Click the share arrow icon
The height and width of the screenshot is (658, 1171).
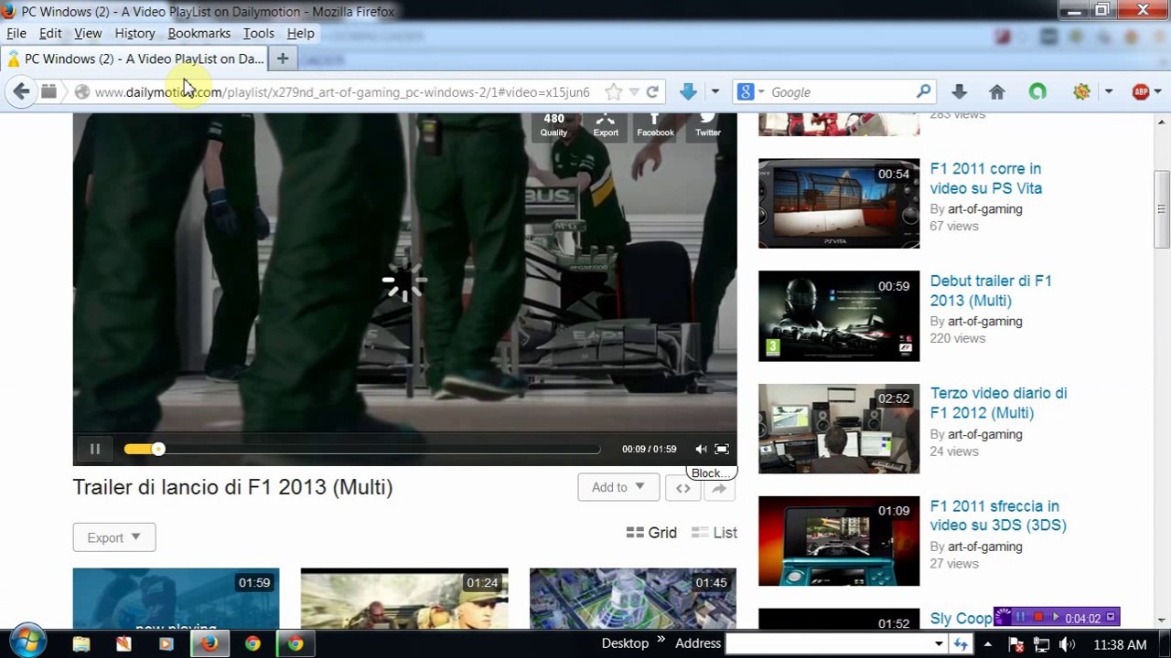click(719, 488)
